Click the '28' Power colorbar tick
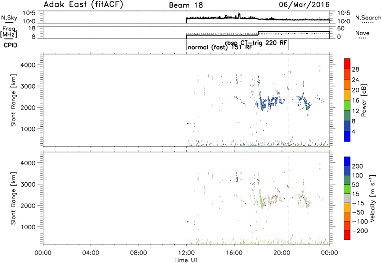 (355, 69)
